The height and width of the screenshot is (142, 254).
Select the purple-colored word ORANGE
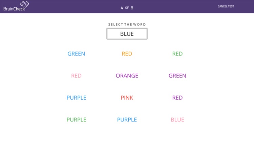click(x=127, y=76)
